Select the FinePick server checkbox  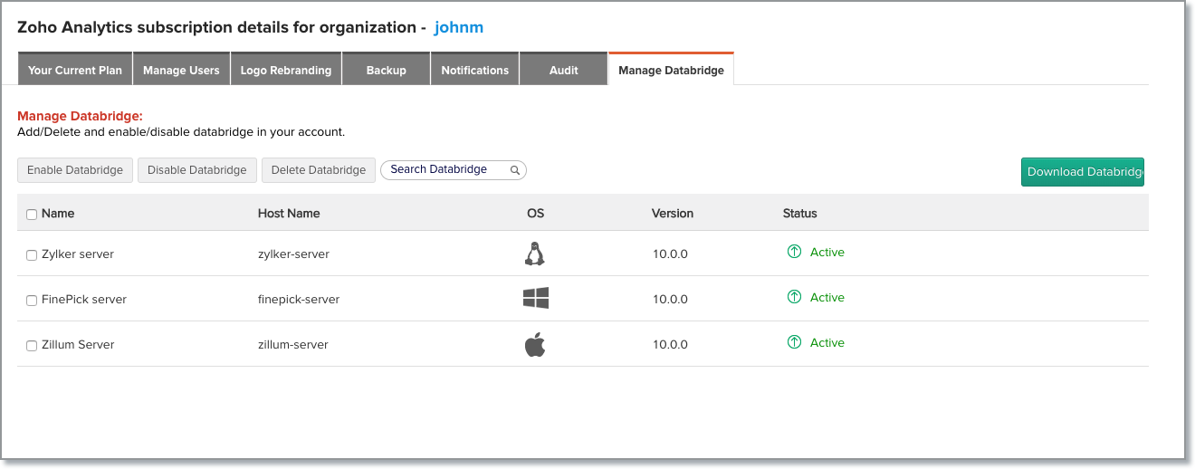(x=32, y=301)
